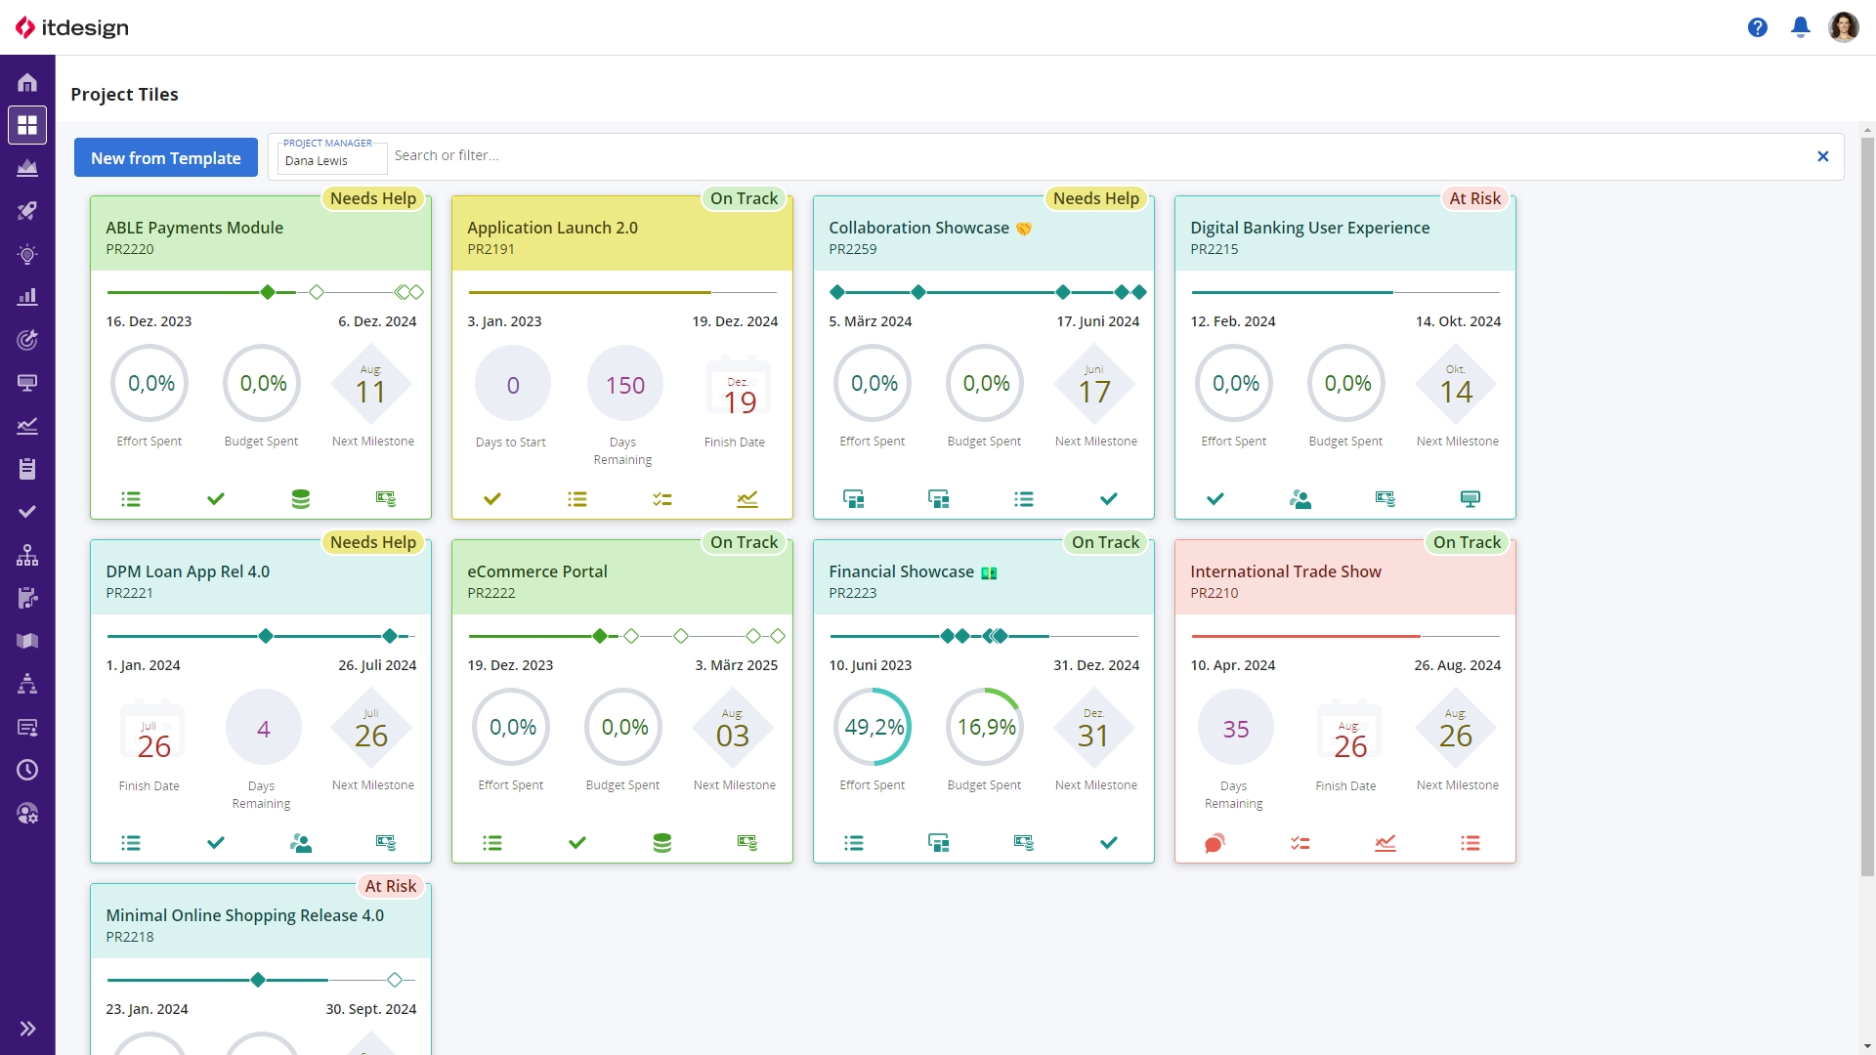The height and width of the screenshot is (1055, 1876).
Task: Open the rocket icon in sidebar
Action: pos(27,211)
